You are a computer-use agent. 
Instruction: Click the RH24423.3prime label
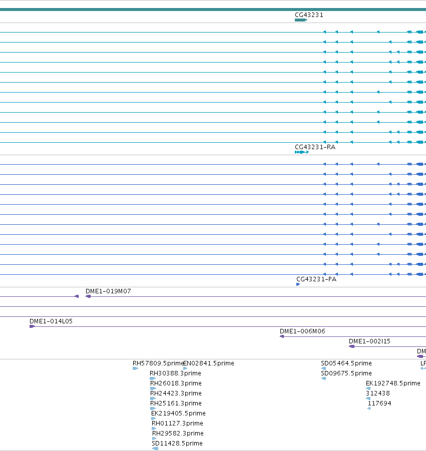[x=176, y=393]
